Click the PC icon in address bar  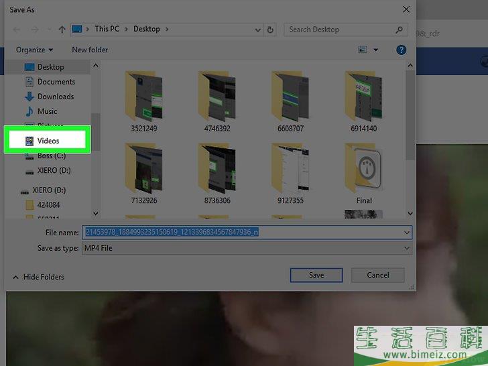tap(77, 29)
